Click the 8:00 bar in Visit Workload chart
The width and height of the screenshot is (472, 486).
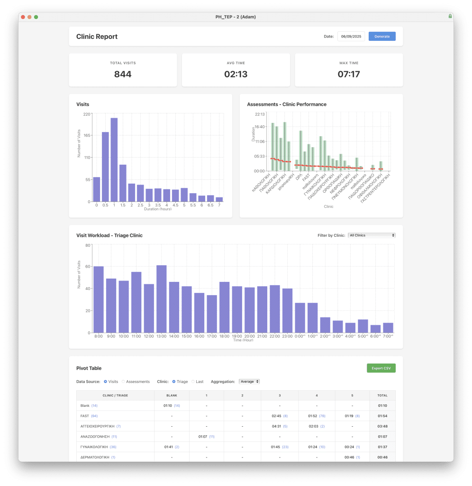coord(99,299)
